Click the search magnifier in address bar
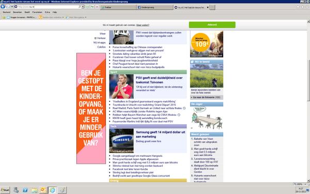This screenshot has height=194, width=310. 80,7
